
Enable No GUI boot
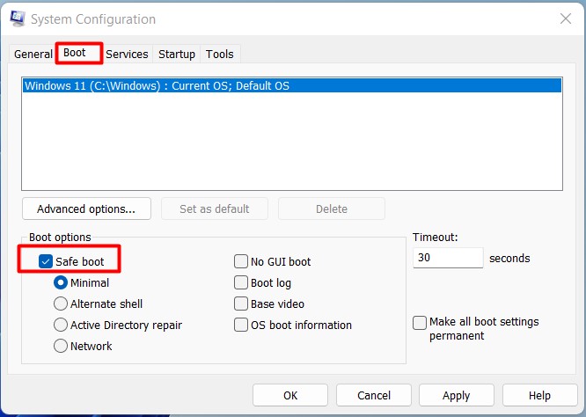pyautogui.click(x=241, y=261)
